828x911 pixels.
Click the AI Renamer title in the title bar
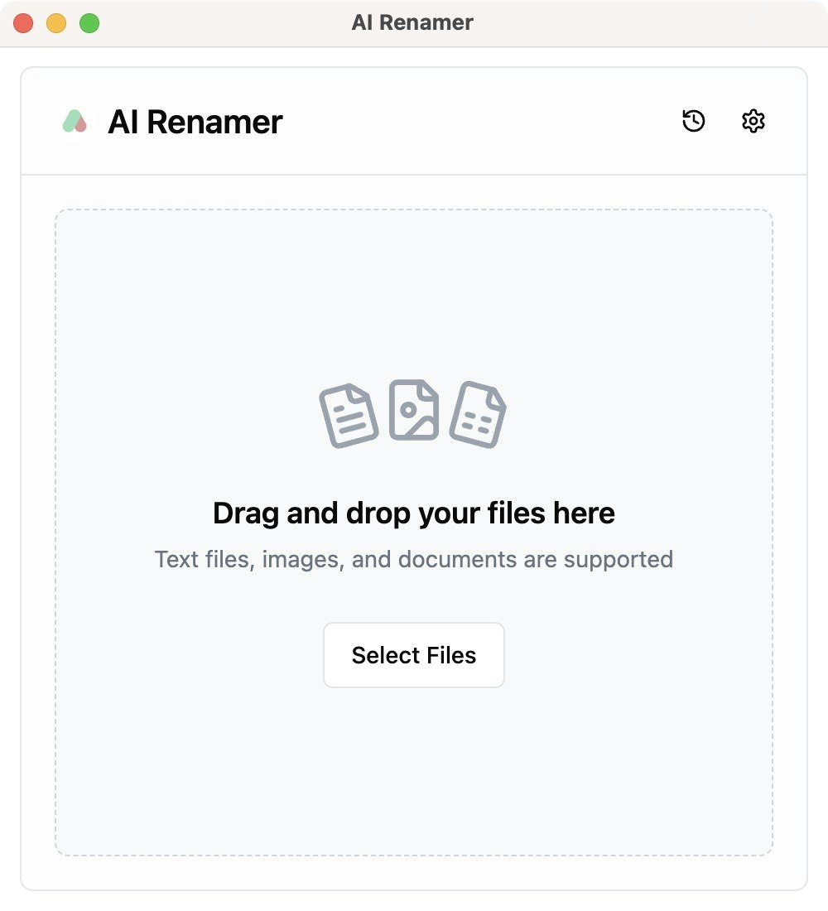point(413,22)
